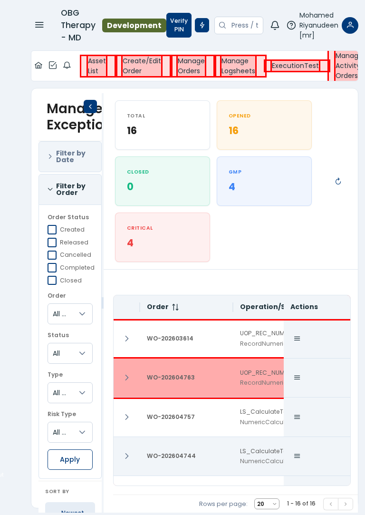
Task: Tick the Completed order status checkbox
Action: pyautogui.click(x=52, y=268)
